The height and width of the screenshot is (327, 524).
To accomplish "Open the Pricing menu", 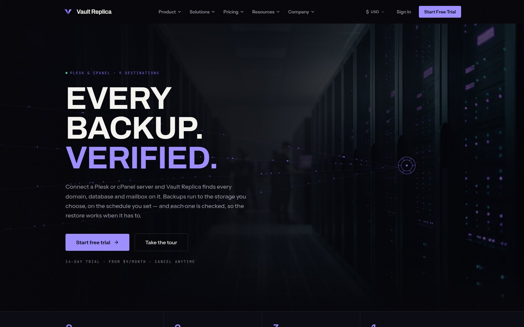I will point(234,12).
